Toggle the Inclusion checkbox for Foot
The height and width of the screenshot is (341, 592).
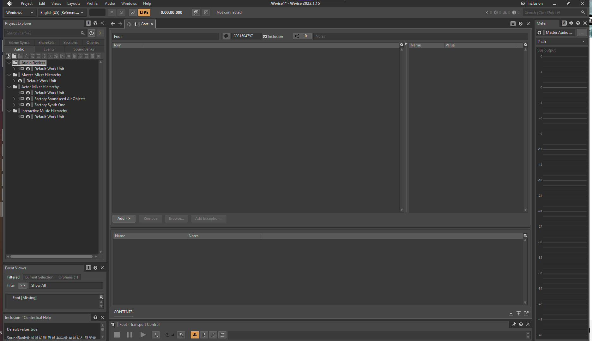click(265, 36)
